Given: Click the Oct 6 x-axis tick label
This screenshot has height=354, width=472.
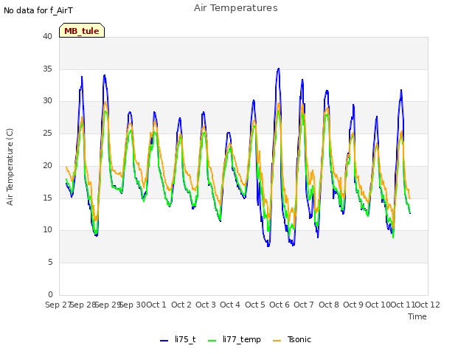Looking at the screenshot, I should (280, 305).
